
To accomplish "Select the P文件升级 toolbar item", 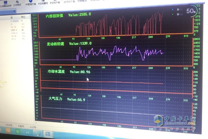I will [x=55, y=3].
